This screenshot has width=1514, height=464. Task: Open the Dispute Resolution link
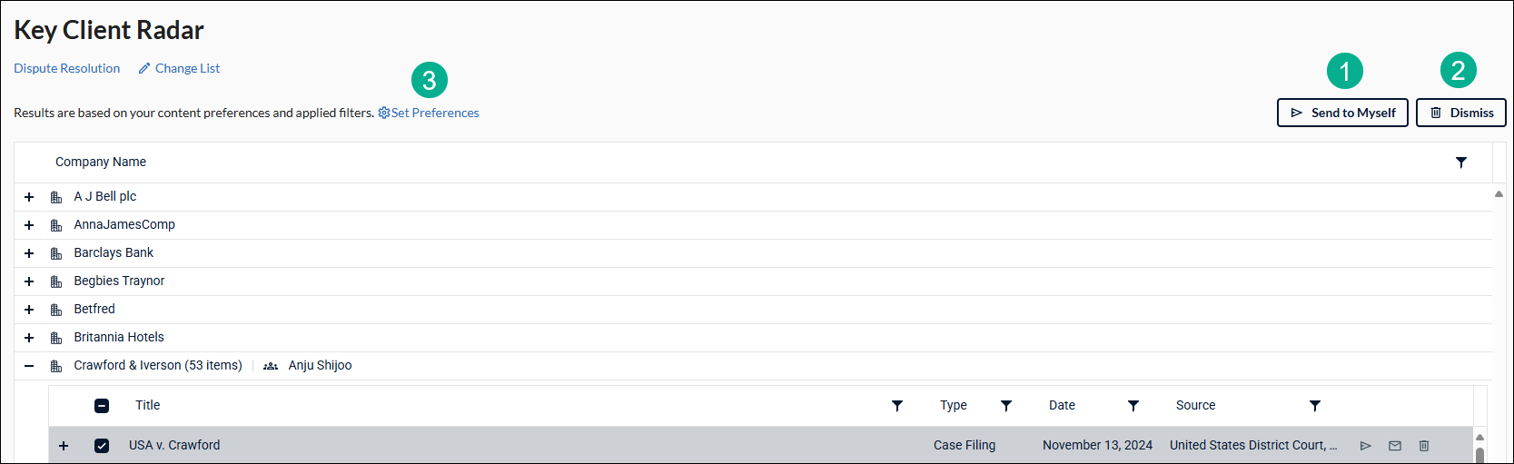coord(66,68)
